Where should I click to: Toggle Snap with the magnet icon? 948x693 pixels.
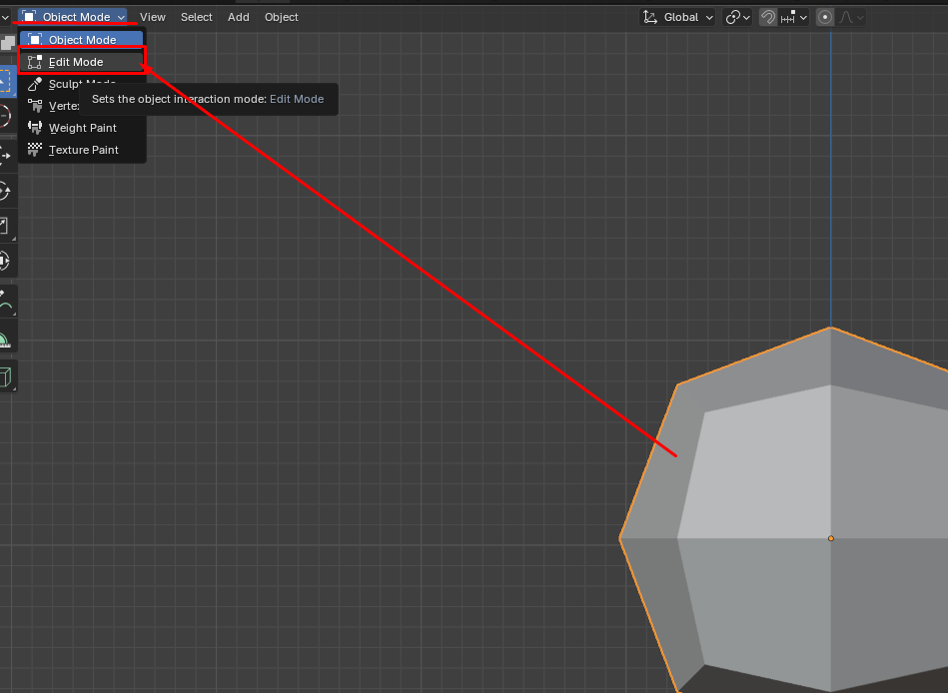tap(769, 17)
